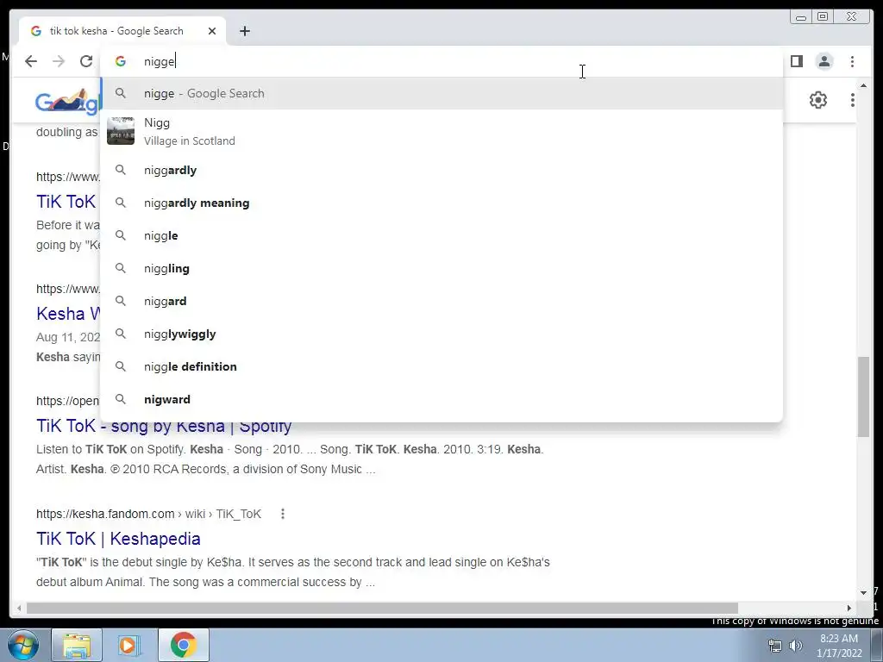Close the 'tik tok kesha - Google Search' tab

pos(212,31)
